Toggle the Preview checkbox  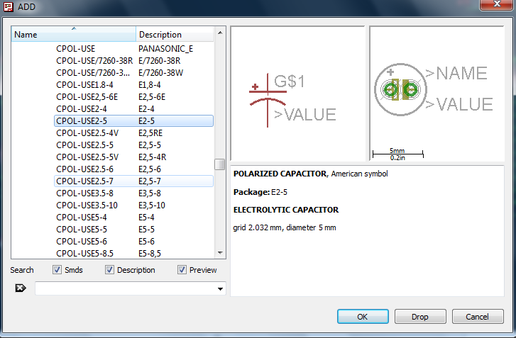point(182,270)
